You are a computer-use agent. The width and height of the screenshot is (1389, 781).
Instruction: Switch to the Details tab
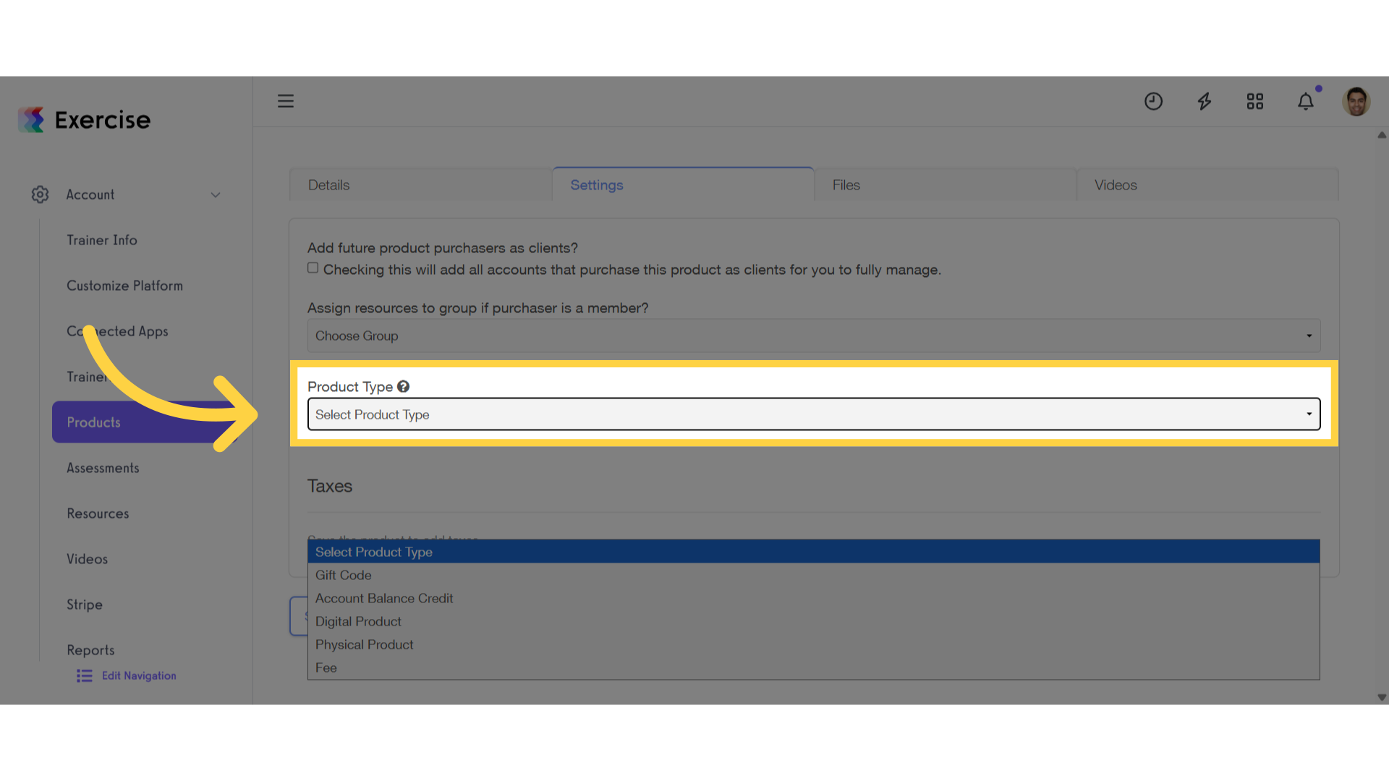(x=420, y=185)
